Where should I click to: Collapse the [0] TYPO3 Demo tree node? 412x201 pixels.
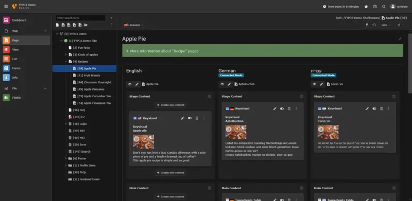57,34
